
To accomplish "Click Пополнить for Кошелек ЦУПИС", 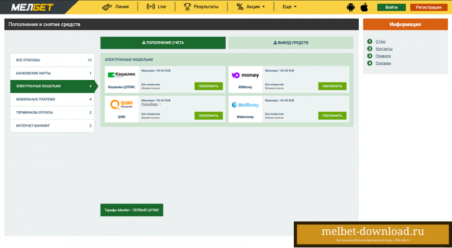I will [208, 86].
